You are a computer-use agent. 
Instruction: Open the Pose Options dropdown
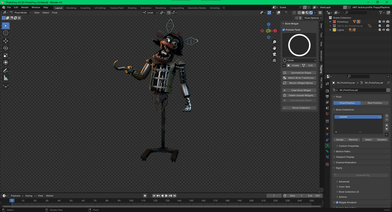313,18
